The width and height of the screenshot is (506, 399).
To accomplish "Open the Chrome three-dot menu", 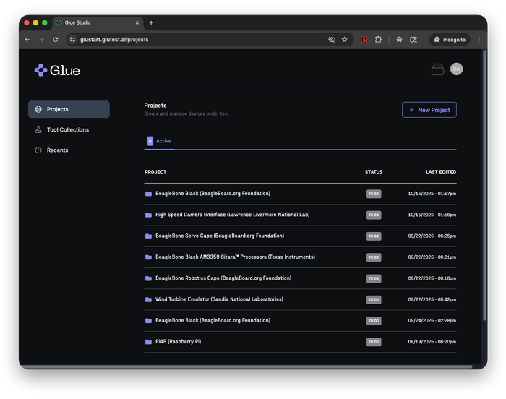I will tap(479, 40).
